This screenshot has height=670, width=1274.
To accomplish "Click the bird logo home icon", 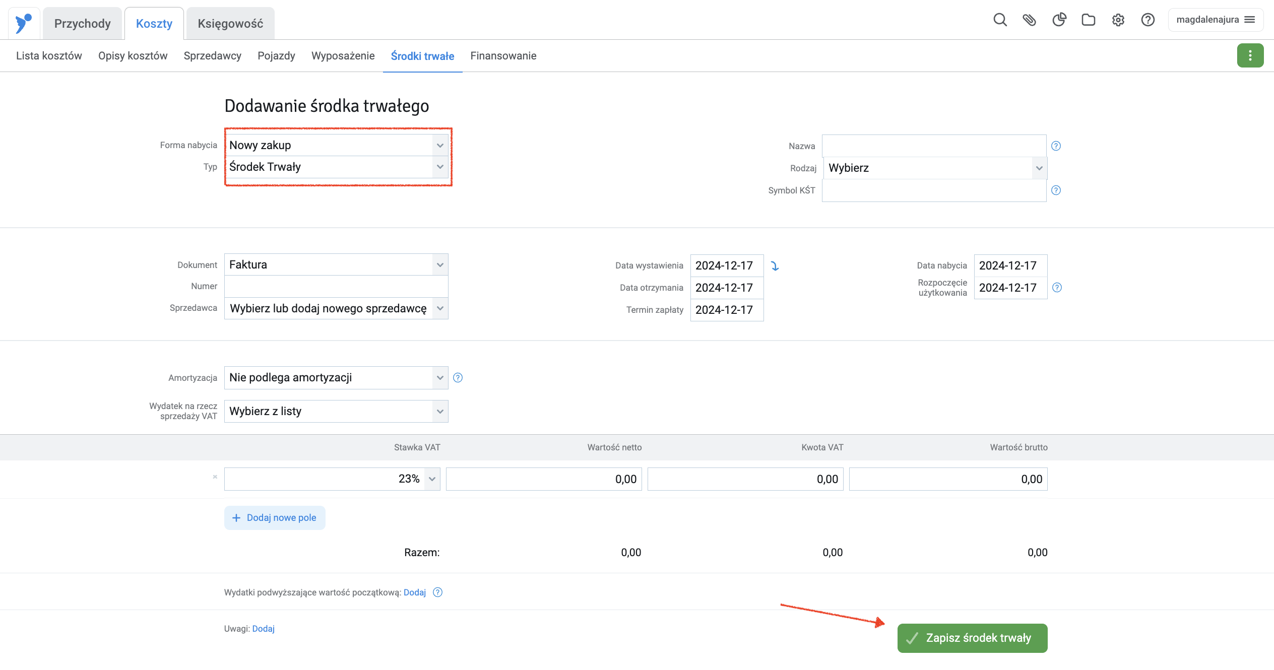I will click(23, 23).
